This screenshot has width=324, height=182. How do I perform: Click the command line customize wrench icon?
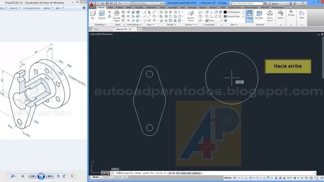[108, 173]
